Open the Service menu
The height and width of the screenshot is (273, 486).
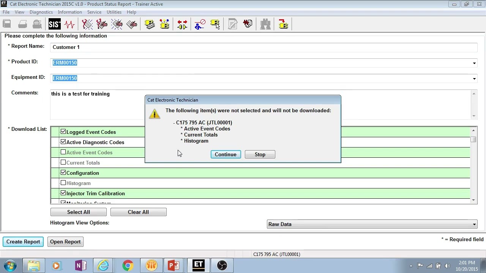point(94,12)
